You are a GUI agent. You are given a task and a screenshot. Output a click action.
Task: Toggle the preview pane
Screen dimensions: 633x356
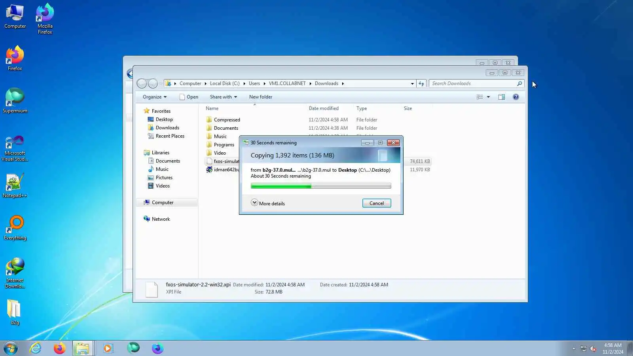(502, 97)
